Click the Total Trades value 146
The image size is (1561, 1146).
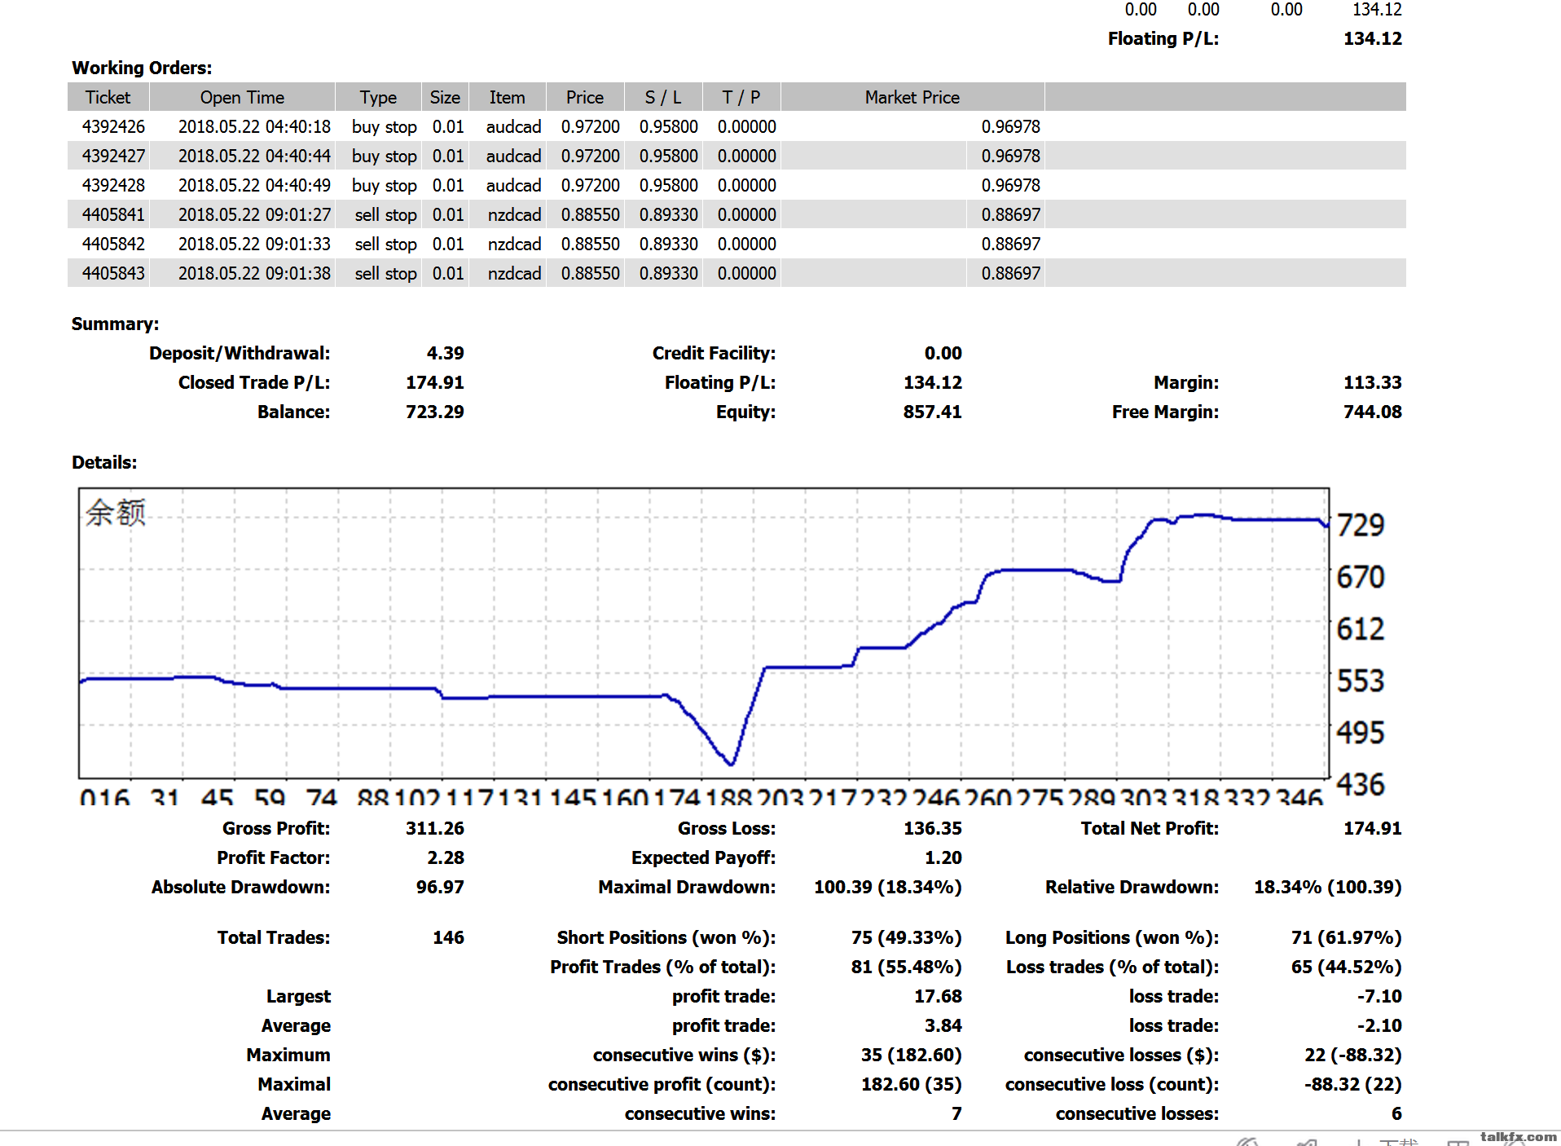tap(448, 937)
